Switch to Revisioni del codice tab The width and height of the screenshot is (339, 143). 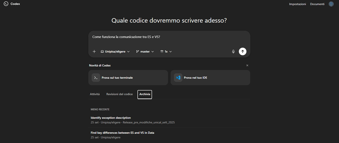coord(119,94)
